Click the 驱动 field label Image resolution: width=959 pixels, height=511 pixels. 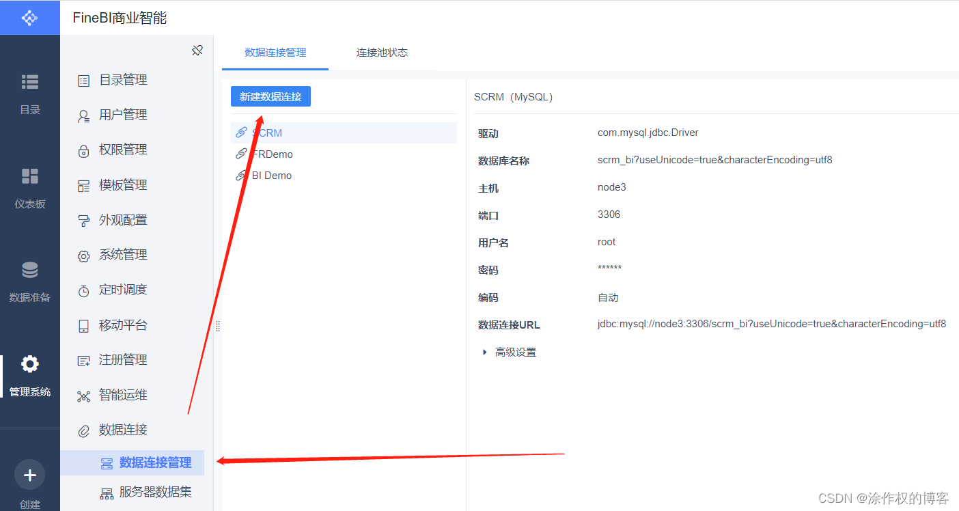point(488,134)
